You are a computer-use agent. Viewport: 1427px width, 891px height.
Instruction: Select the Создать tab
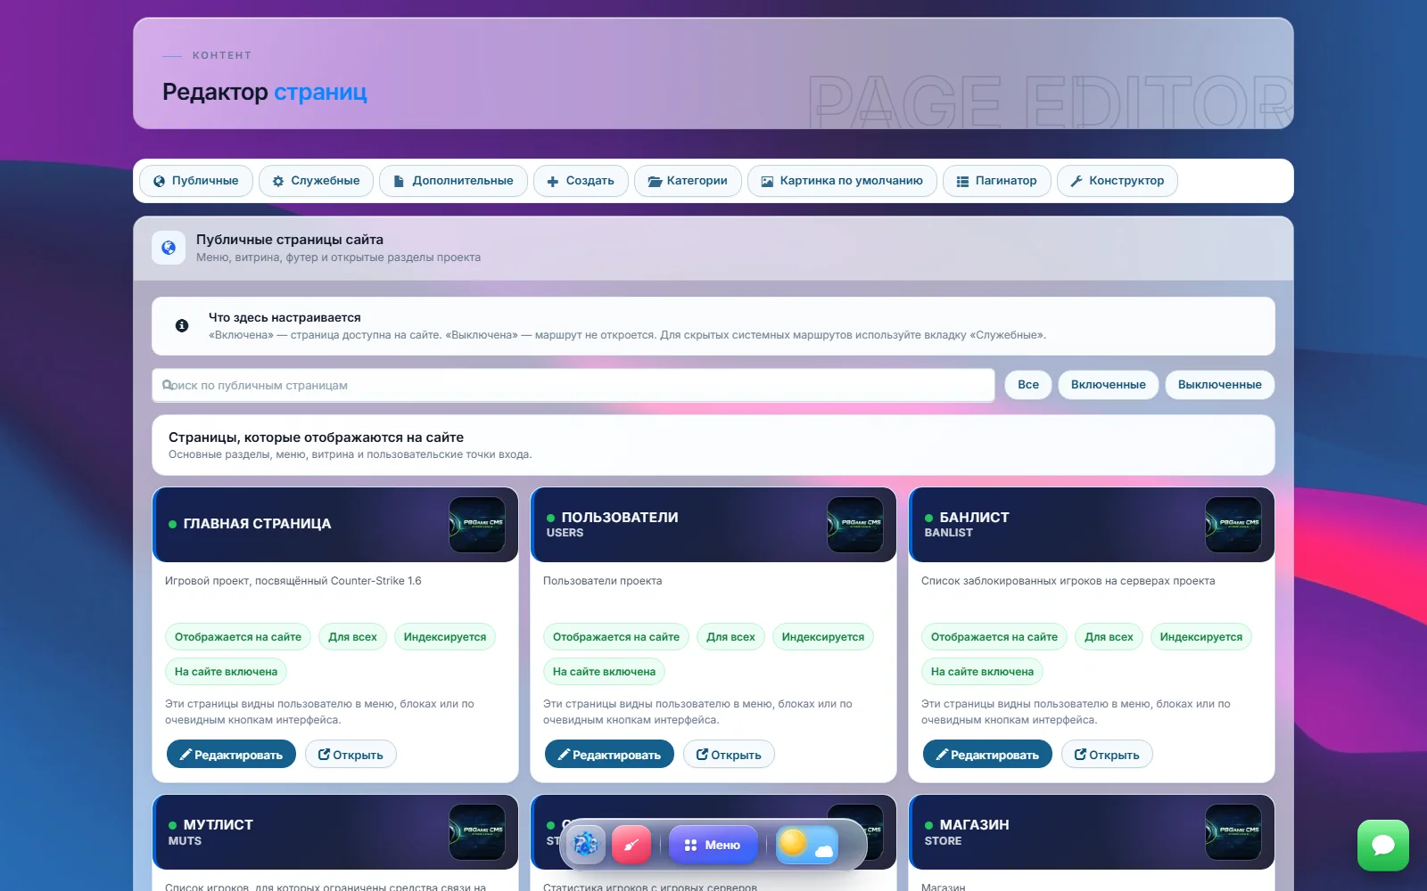pos(581,181)
